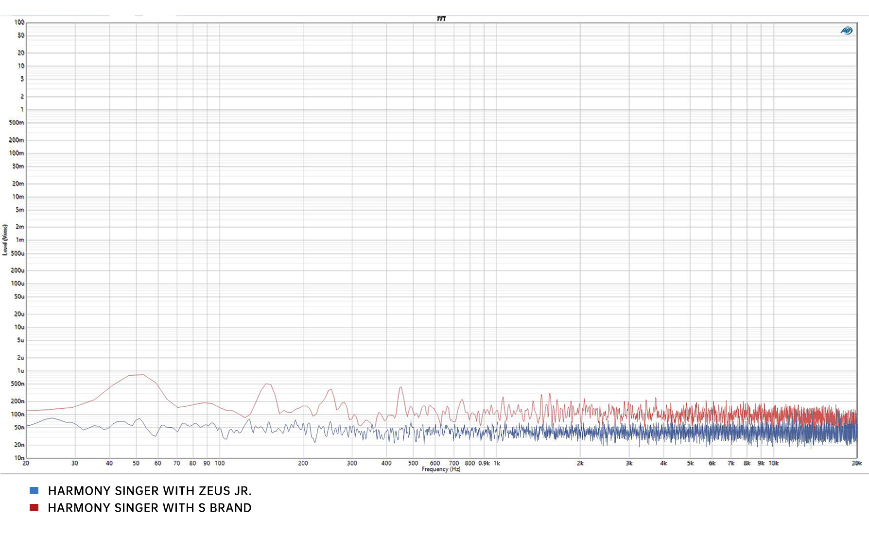The height and width of the screenshot is (534, 869).
Task: Click the Level (Vrms) vertical axis label
Action: [x=5, y=240]
